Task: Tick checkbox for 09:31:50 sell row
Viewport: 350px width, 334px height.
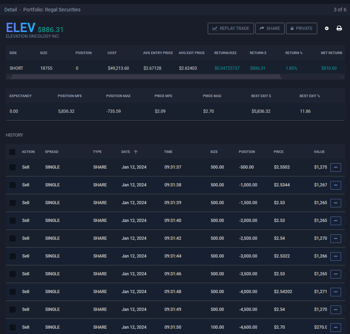Action: (12, 327)
